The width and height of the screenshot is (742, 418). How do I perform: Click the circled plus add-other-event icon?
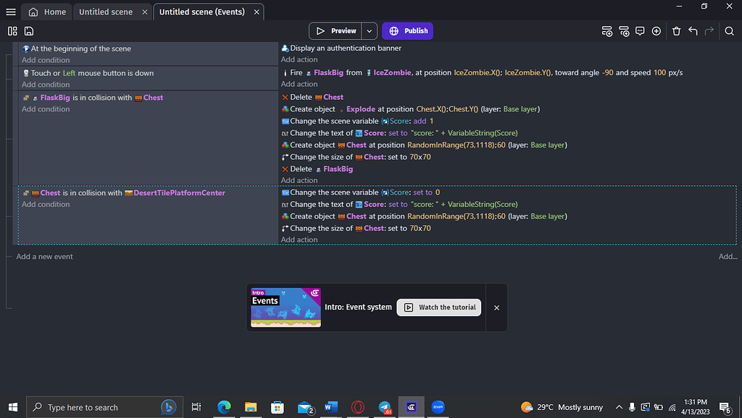coord(656,31)
